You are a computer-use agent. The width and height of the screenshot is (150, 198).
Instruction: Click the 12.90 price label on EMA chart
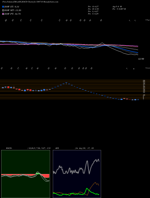click(x=141, y=59)
